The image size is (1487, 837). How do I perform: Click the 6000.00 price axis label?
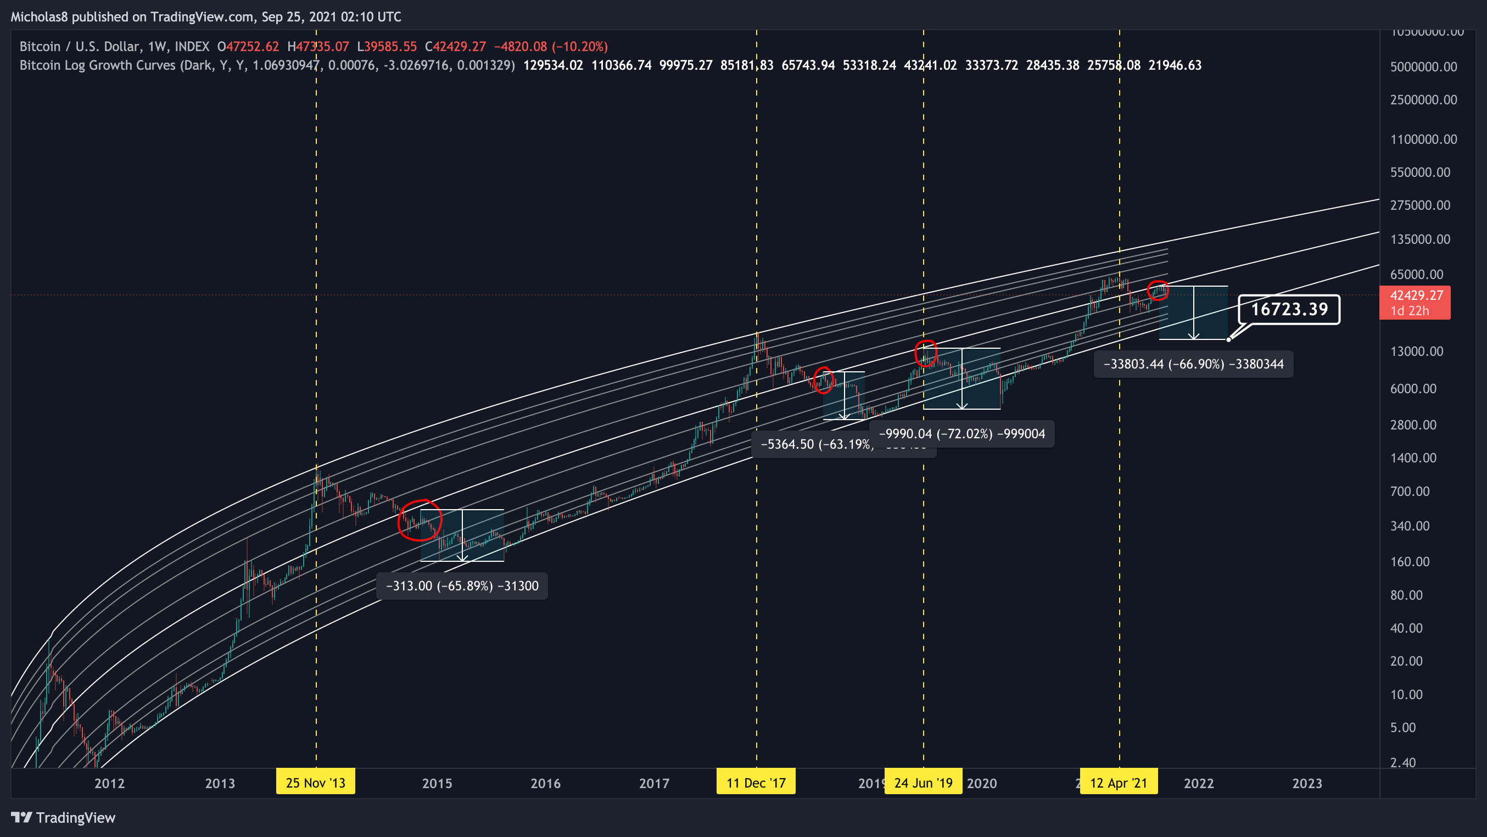coord(1413,388)
